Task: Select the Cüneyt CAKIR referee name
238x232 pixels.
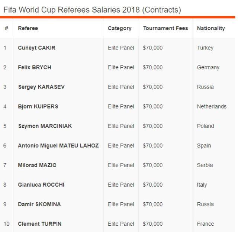Action: pyautogui.click(x=36, y=48)
